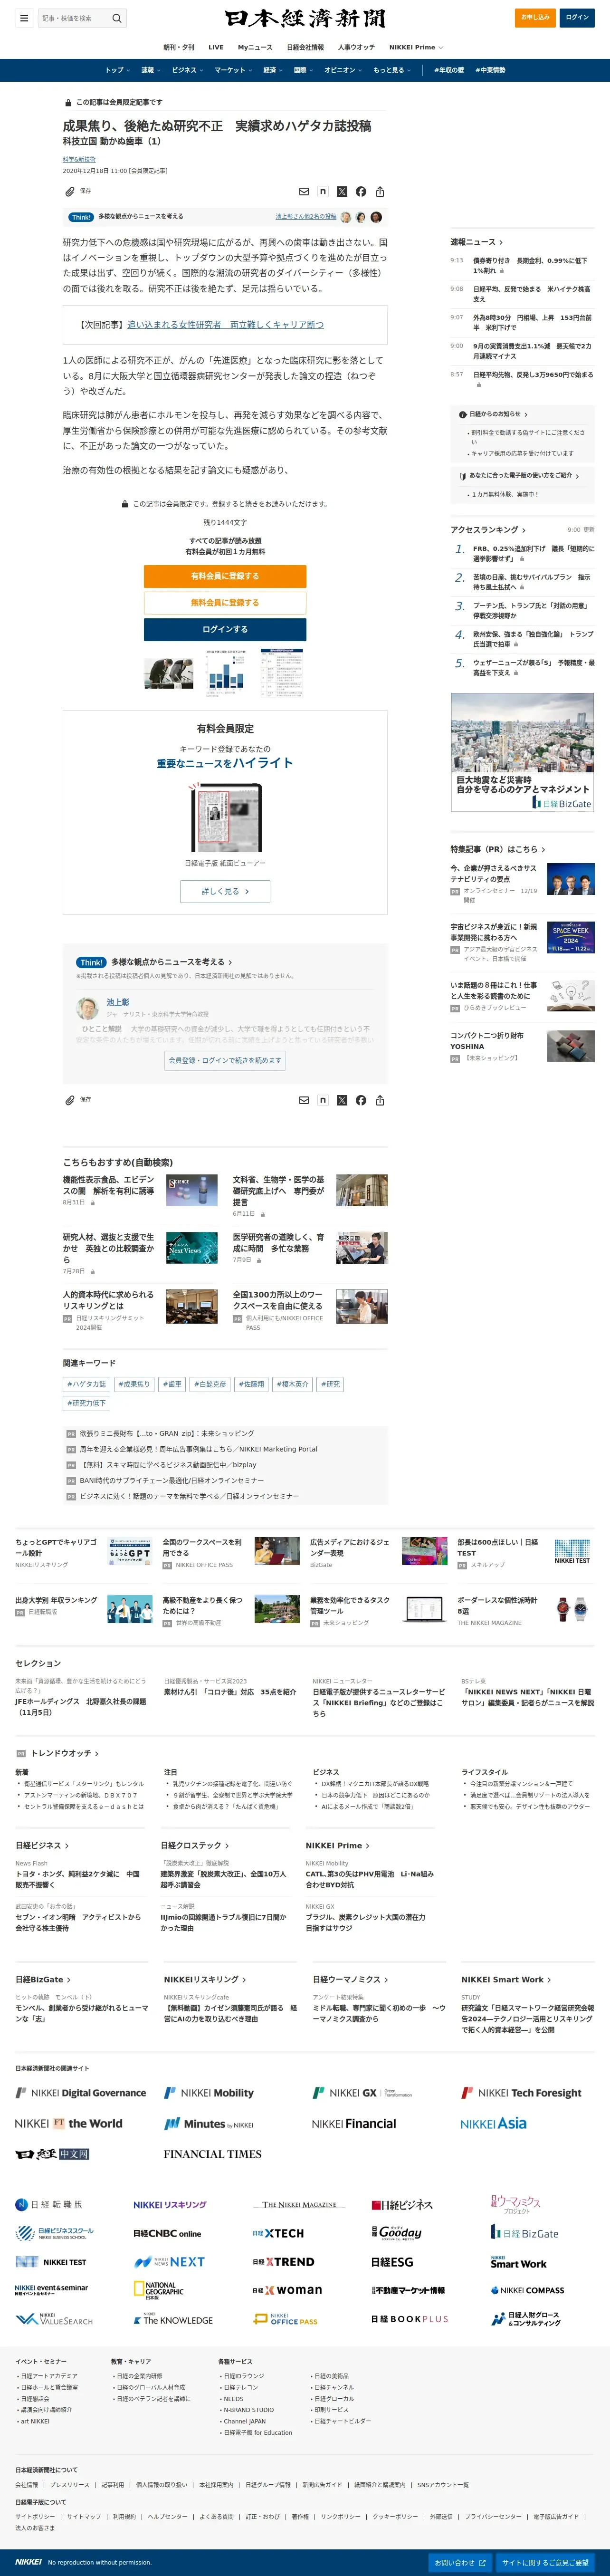Open commenter profile link 池上彰
The image size is (610, 2576).
118,1002
